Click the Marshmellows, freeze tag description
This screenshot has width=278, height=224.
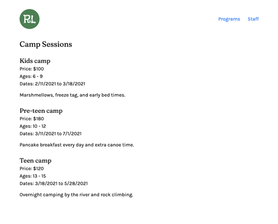pyautogui.click(x=72, y=95)
